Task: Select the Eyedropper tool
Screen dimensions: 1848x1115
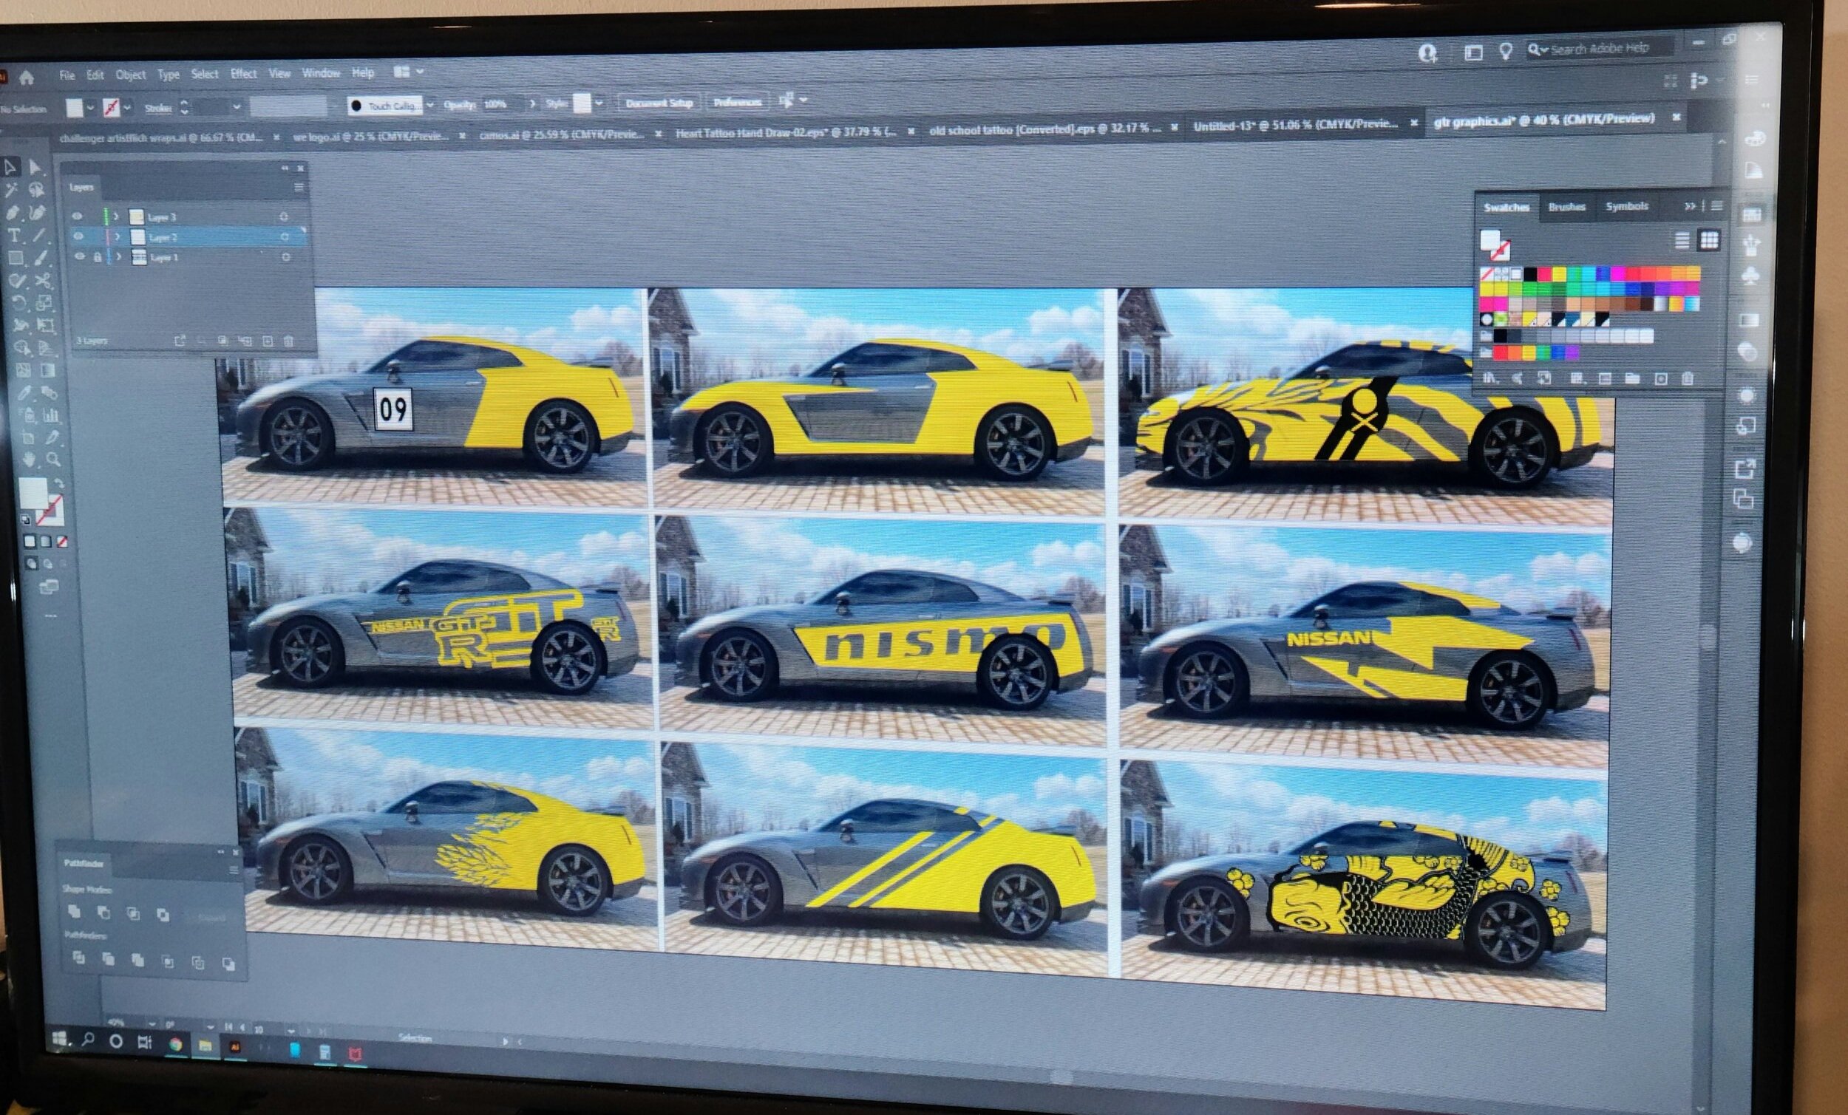Action: point(24,393)
